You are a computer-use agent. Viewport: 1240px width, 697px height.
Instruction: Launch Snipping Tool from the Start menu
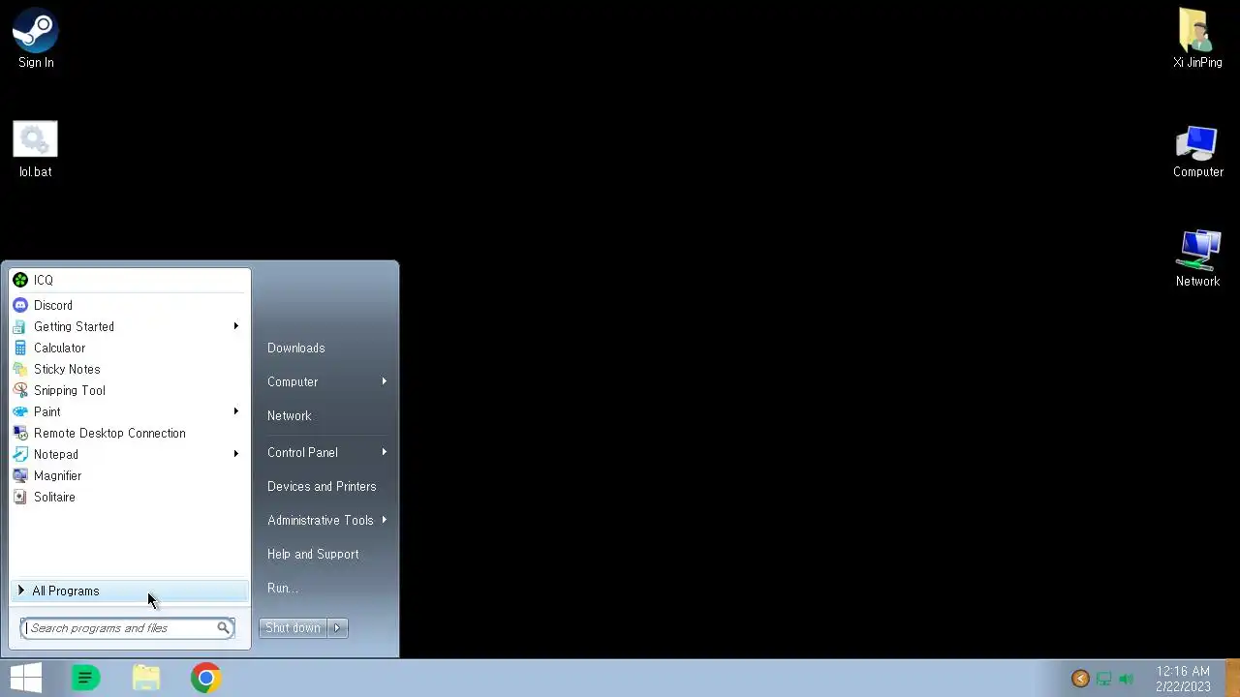[x=130, y=390]
